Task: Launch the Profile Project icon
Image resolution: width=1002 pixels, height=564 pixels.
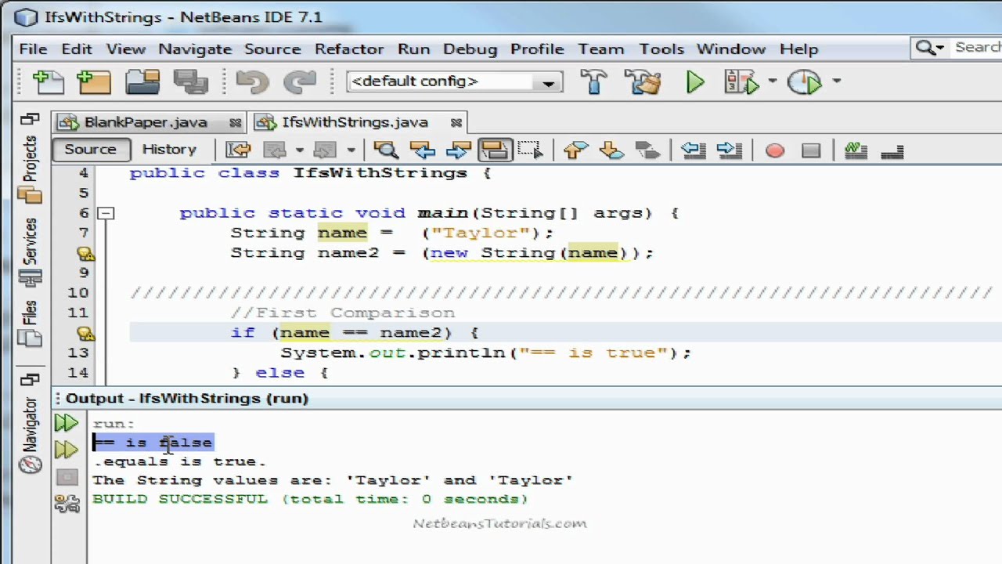Action: coord(804,81)
